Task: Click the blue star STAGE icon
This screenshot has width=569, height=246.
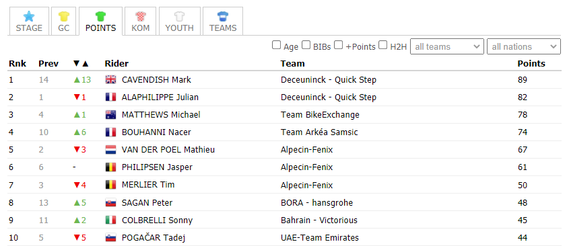Action: tap(29, 16)
